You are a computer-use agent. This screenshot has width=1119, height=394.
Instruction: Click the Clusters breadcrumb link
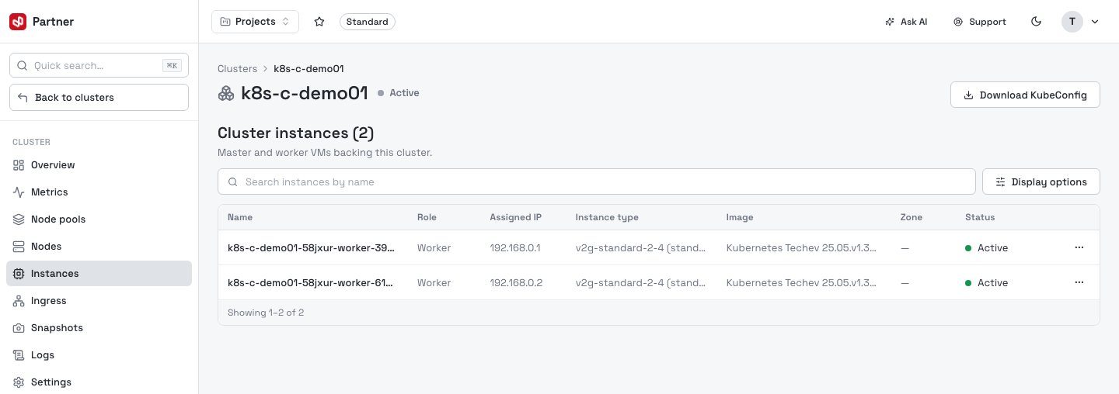tap(237, 69)
